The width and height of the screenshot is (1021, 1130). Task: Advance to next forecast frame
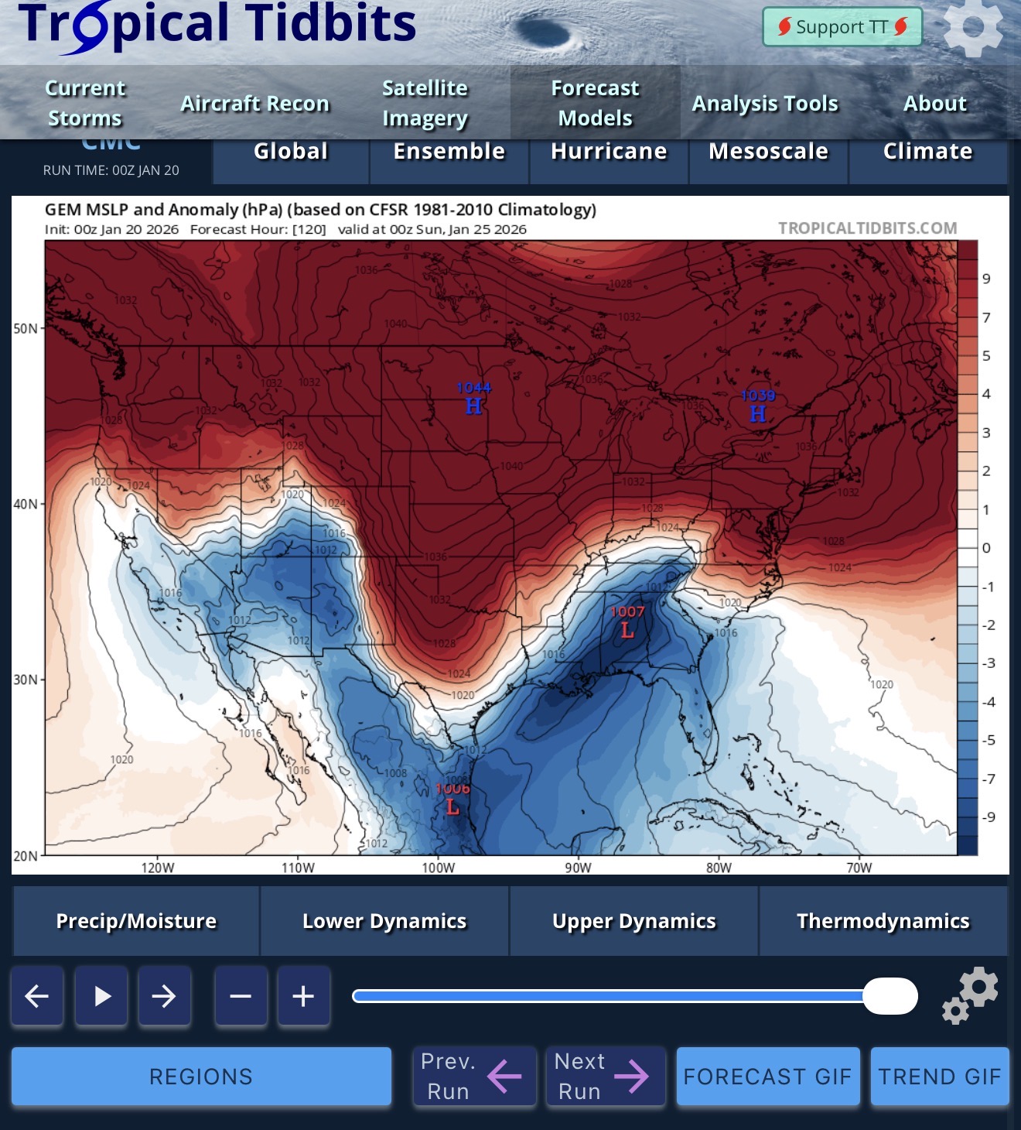164,996
